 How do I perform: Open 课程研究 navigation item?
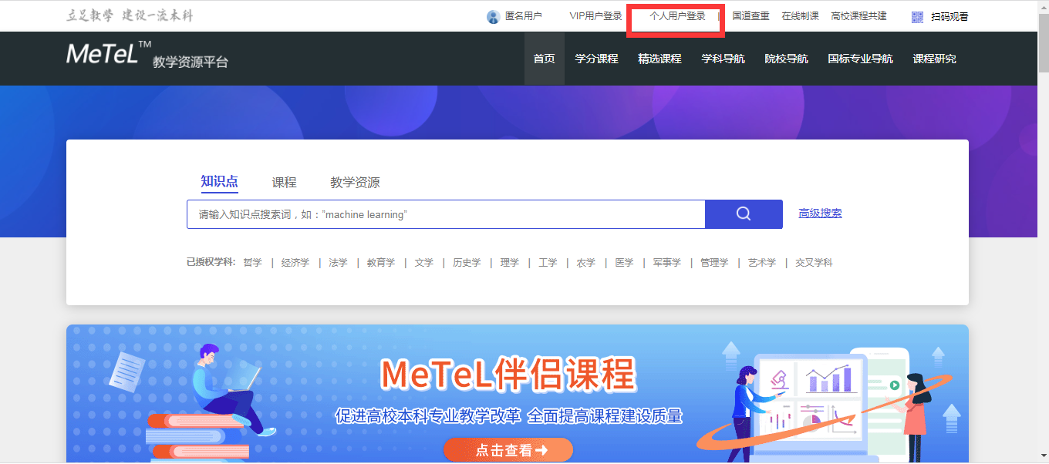934,59
